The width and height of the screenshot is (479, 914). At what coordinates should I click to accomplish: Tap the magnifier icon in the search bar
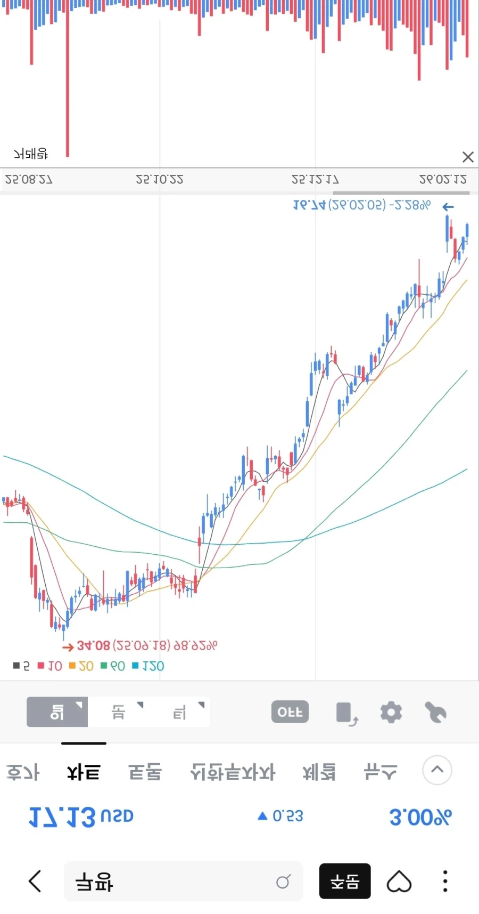coord(284,882)
